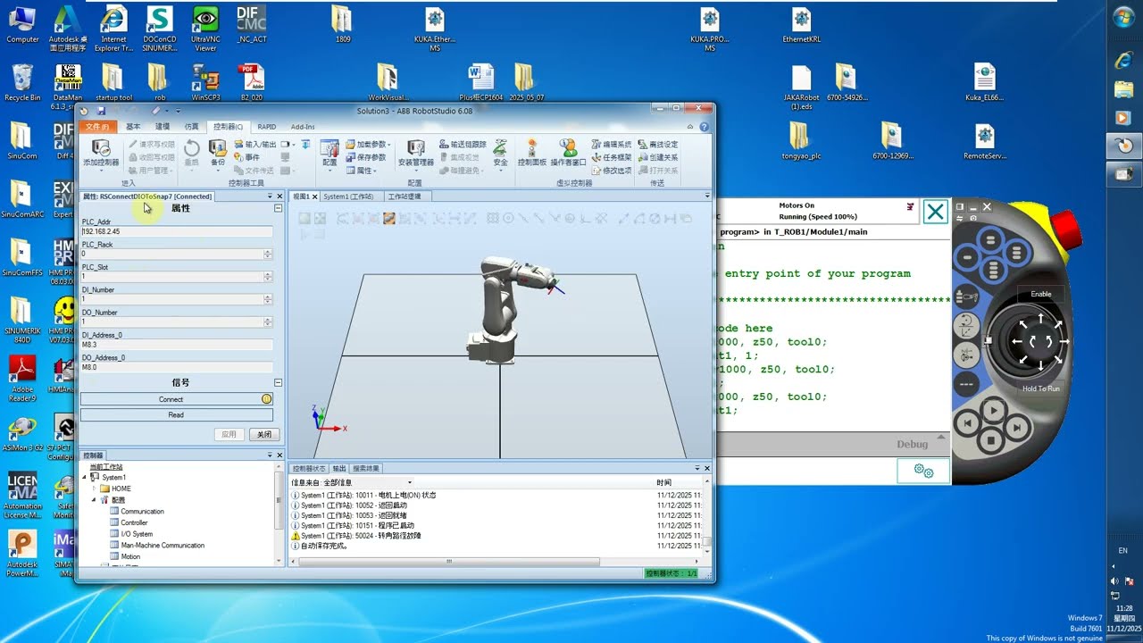The height and width of the screenshot is (643, 1143).
Task: Click Save Parameters (保存参数) ribbon item
Action: (x=366, y=157)
